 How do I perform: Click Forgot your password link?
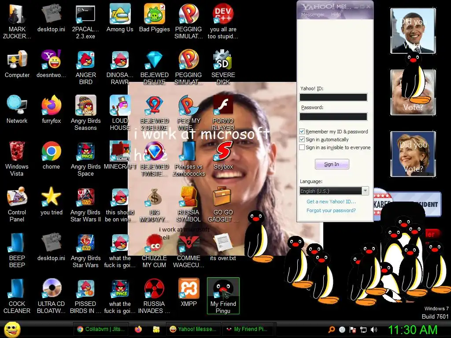coord(331,210)
